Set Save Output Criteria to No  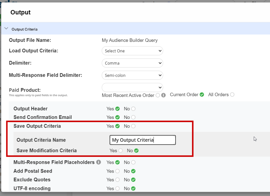[133, 126]
